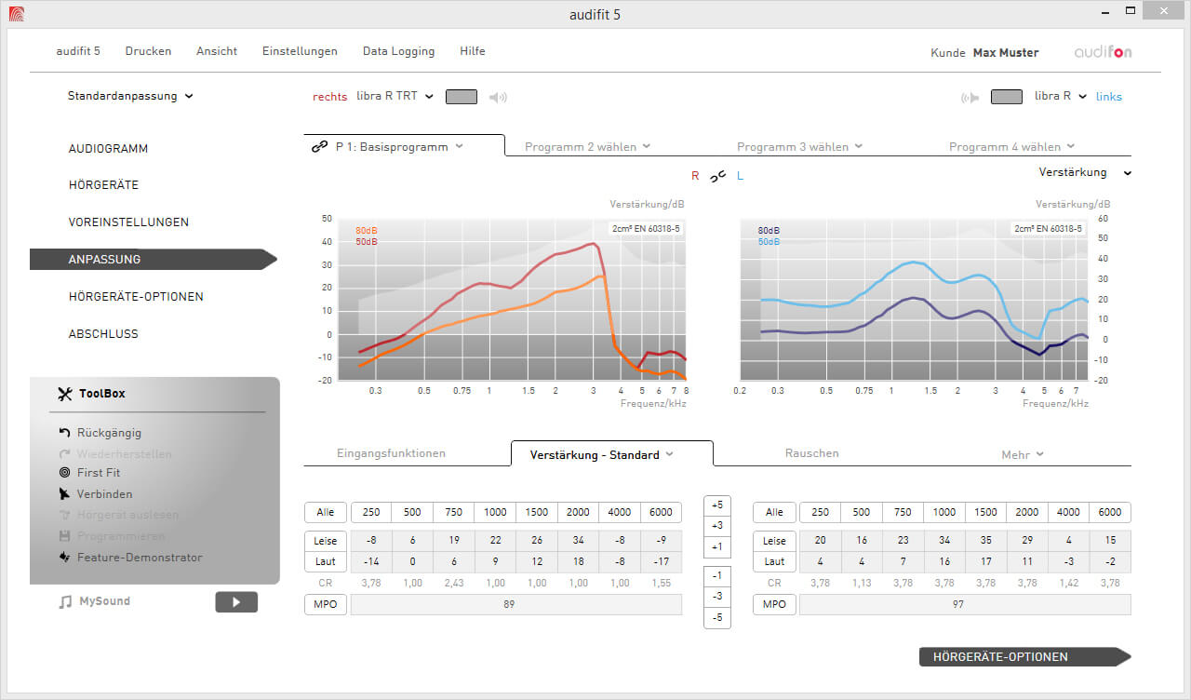The image size is (1191, 700).
Task: Click the right-side speaker mute icon
Action: [499, 97]
